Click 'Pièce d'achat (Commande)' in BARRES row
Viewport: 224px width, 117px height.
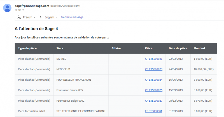point(34,59)
